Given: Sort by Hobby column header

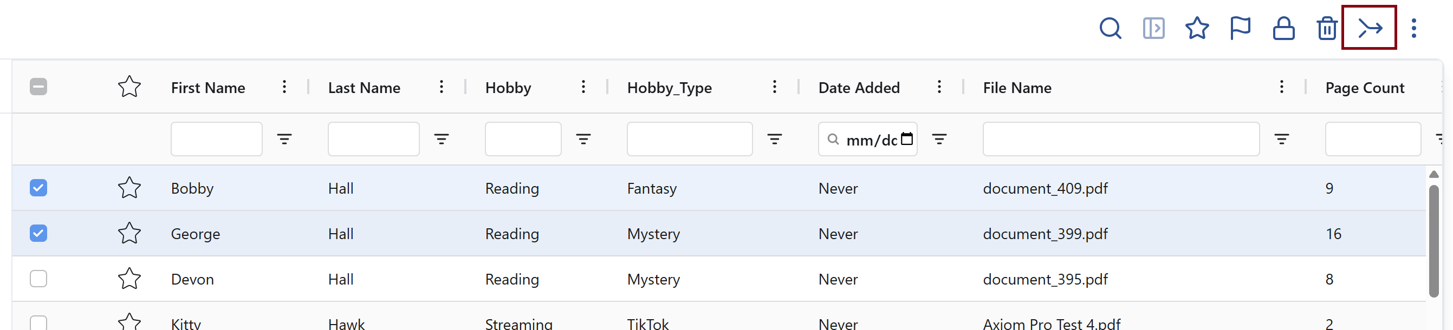Looking at the screenshot, I should pyautogui.click(x=508, y=88).
